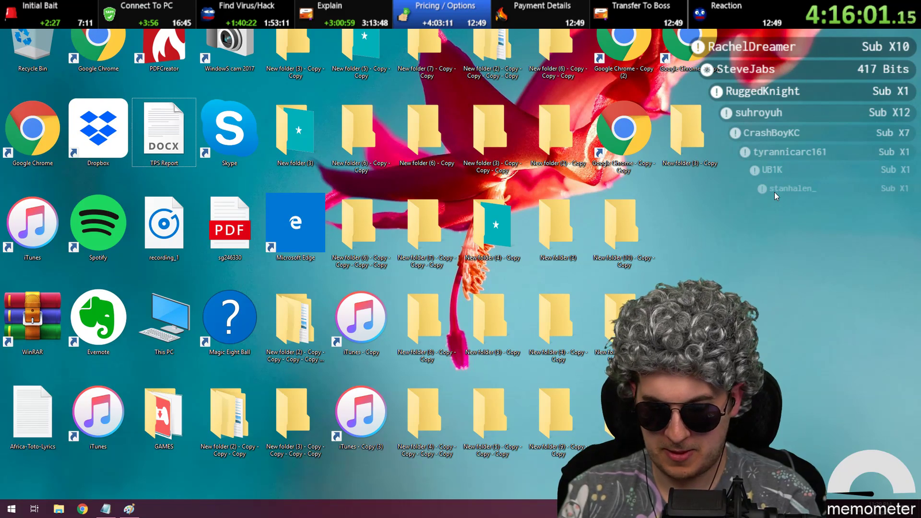Open the Paint palette icon on the taskbar
This screenshot has height=518, width=921.
pyautogui.click(x=129, y=509)
